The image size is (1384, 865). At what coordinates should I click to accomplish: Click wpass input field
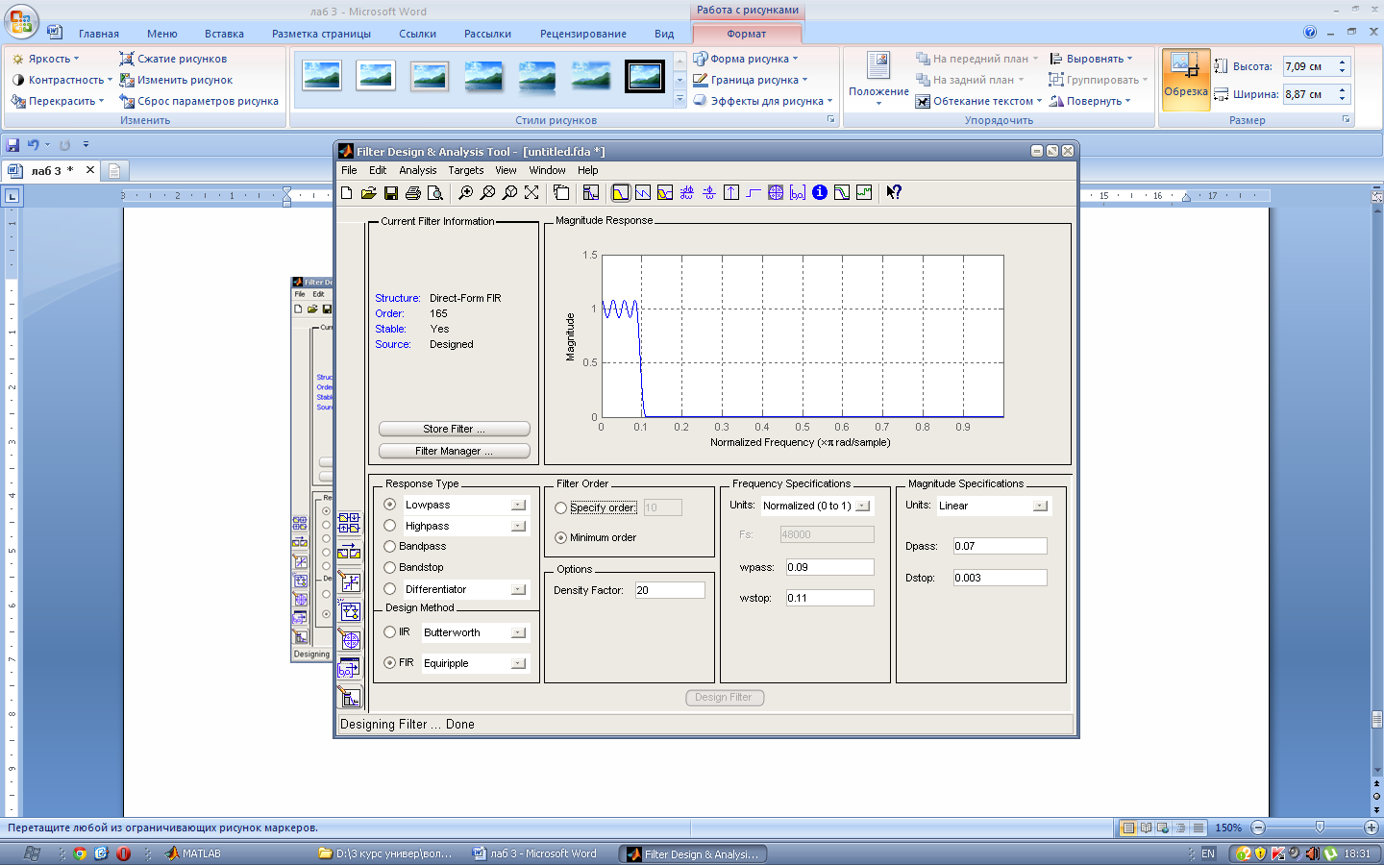[x=829, y=567]
